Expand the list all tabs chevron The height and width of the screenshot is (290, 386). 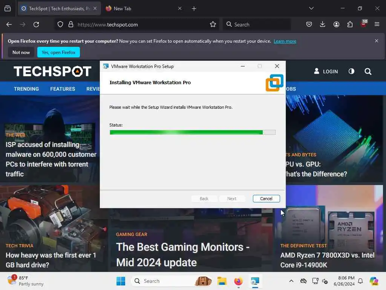(311, 8)
